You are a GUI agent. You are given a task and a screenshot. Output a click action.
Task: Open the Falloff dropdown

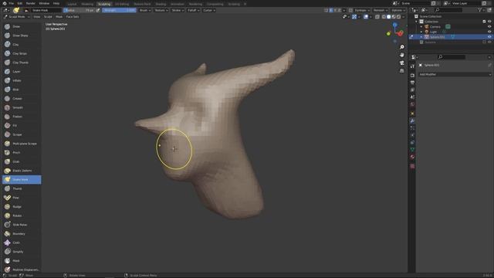tap(193, 10)
